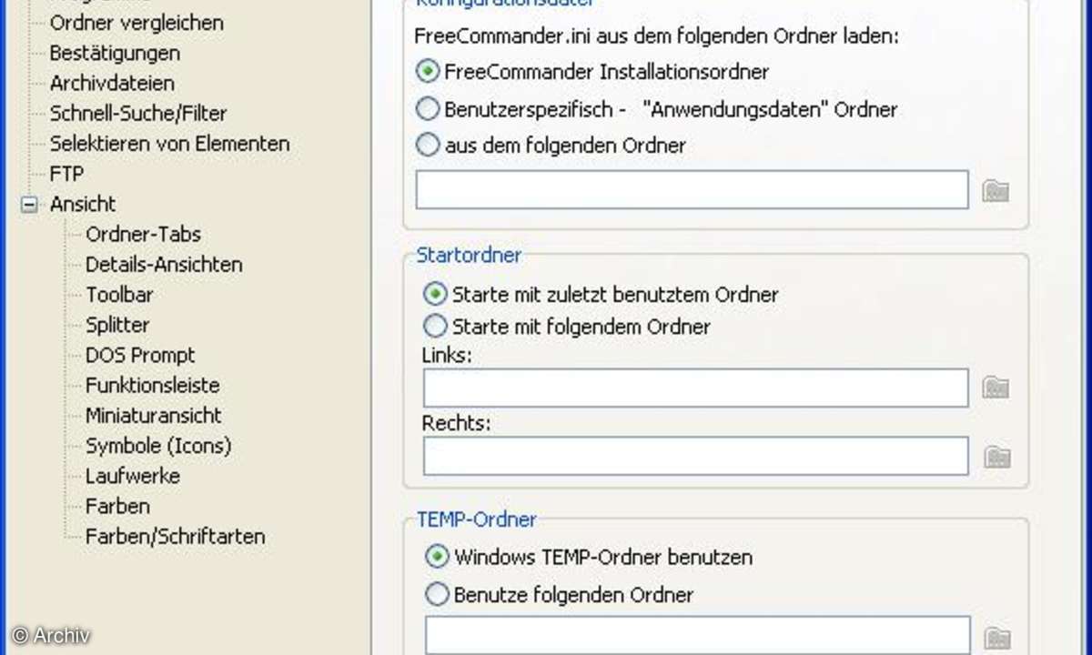Click the Links start folder input field

pos(695,388)
